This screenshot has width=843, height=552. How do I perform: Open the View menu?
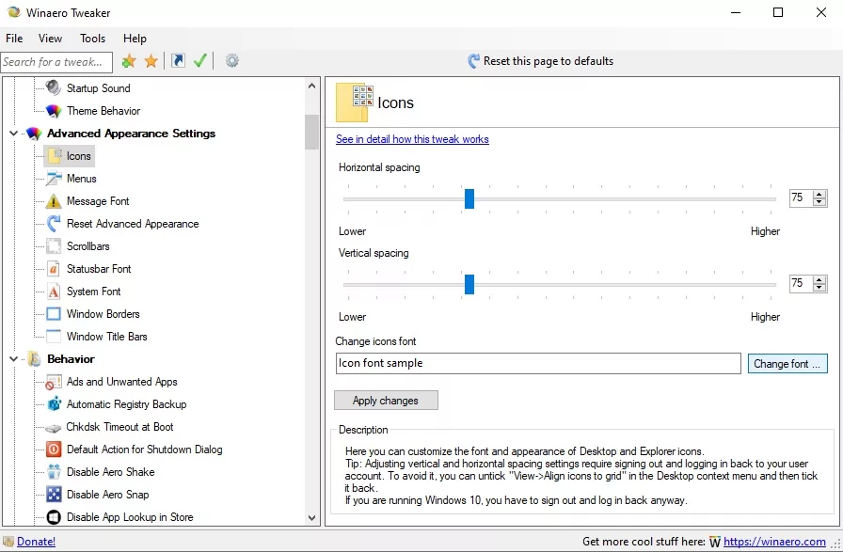click(x=50, y=39)
